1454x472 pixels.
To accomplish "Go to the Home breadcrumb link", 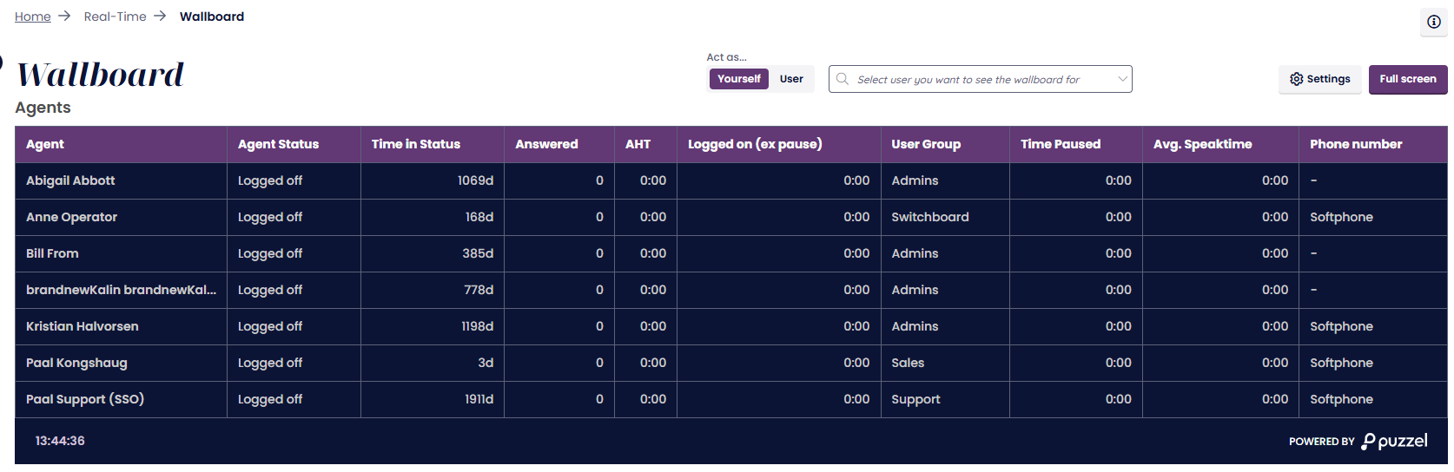I will 33,16.
